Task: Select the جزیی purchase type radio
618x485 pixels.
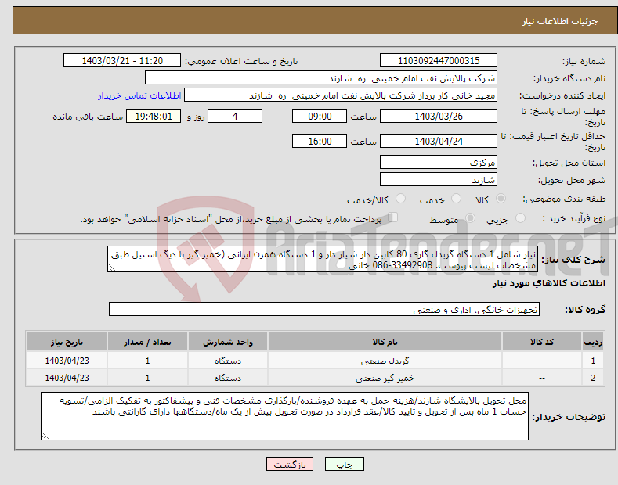Action: [x=520, y=218]
